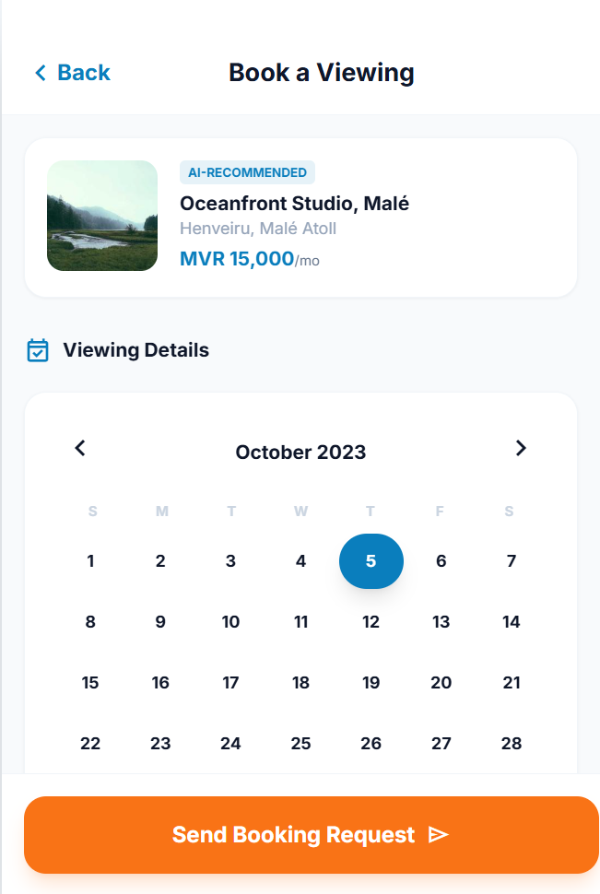Select October 19 on the calendar
Screen dimensions: 600x894
[371, 683]
